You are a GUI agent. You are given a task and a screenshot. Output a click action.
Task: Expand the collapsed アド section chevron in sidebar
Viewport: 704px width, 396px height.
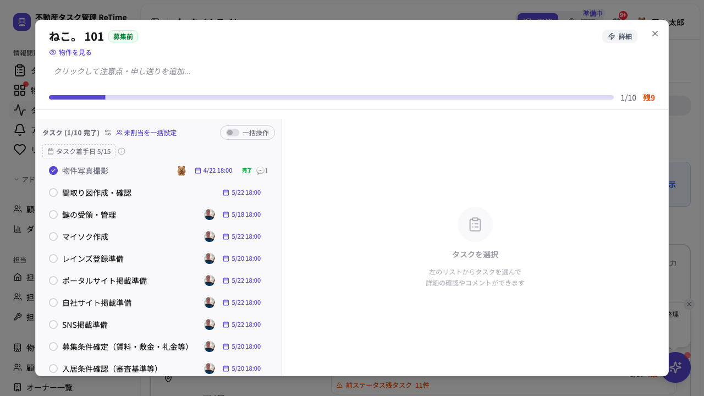(16, 179)
